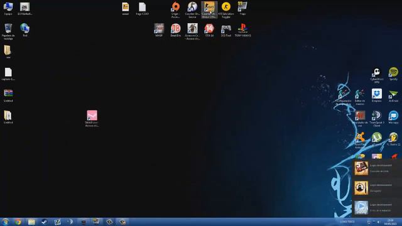402x226 pixels.
Task: Open the Editor de macros shortcut
Action: (360, 97)
